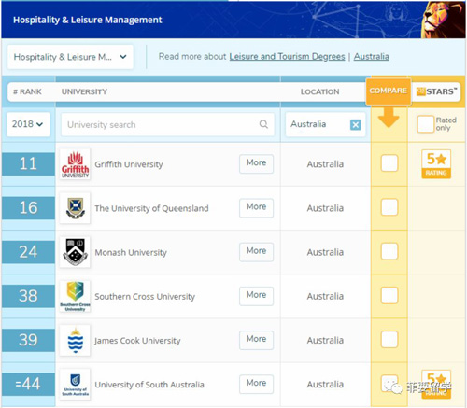The height and width of the screenshot is (408, 467).
Task: Enable the Rated only checkbox
Action: [426, 124]
